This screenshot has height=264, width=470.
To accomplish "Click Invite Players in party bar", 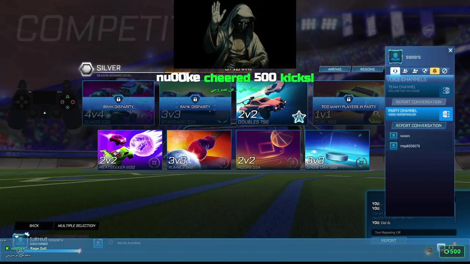I will [129, 243].
